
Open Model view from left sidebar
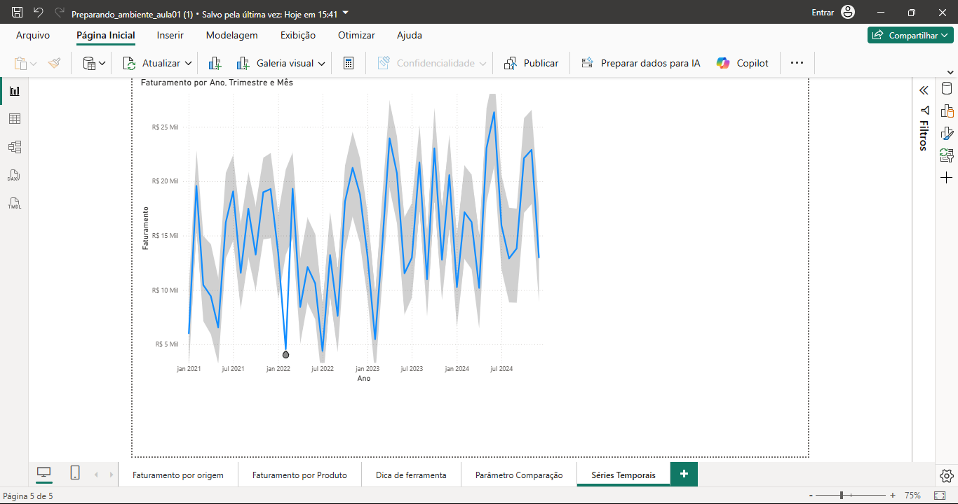[14, 147]
